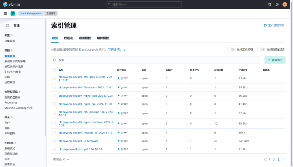Open the 每页行数: 10 dropdown

(x=61, y=160)
